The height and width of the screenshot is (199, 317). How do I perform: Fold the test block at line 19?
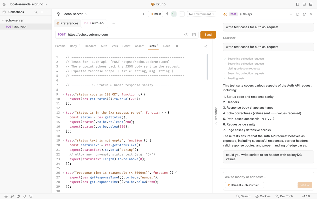63,141
